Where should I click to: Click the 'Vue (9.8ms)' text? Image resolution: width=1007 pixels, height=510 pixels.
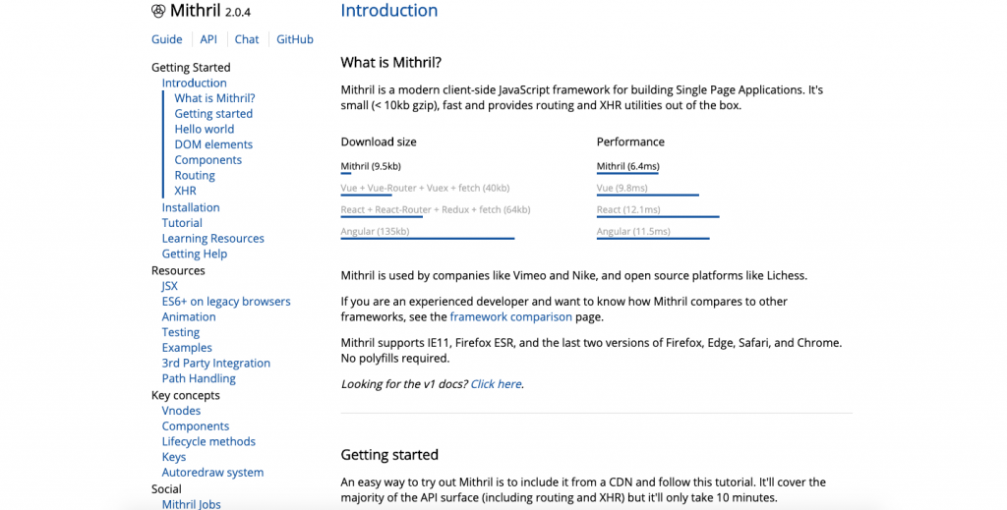point(622,188)
